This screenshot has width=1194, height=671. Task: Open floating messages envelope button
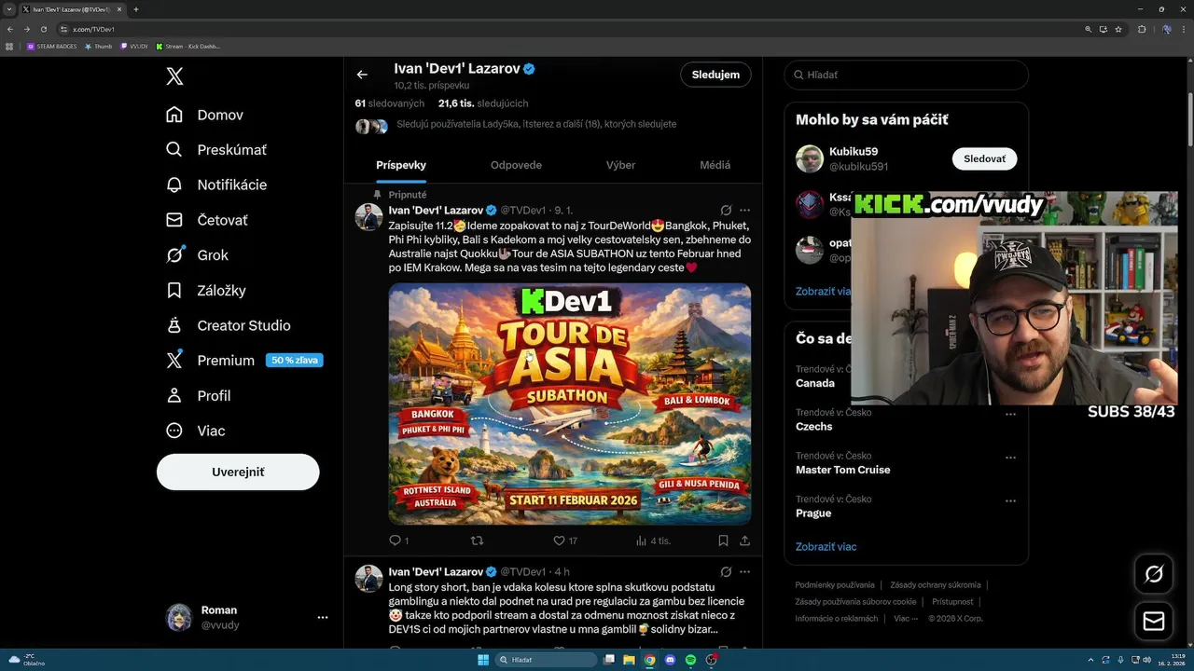(1154, 621)
